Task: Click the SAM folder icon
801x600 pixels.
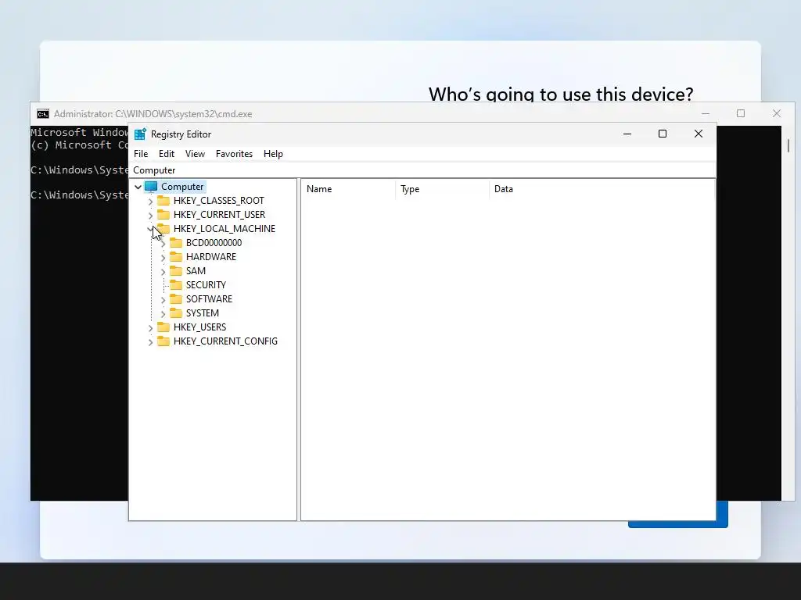Action: (x=176, y=270)
